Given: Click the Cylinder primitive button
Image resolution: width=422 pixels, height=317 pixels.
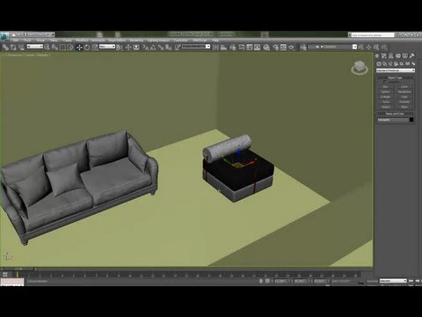Looking at the screenshot, I should (386, 97).
